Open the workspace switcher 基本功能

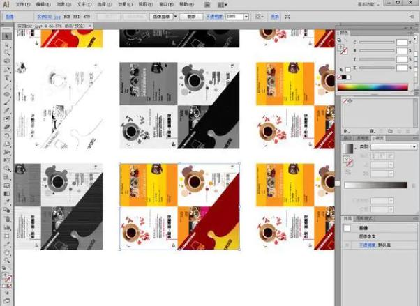tap(368, 4)
